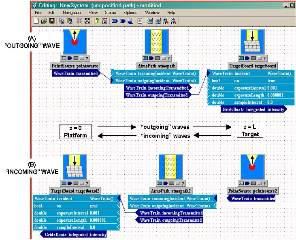Click the 'PointSource pointsource2' name label

tap(253, 191)
